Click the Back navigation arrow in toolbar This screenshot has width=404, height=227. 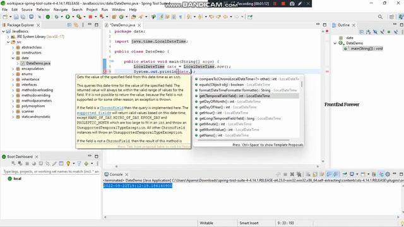[x=225, y=17]
